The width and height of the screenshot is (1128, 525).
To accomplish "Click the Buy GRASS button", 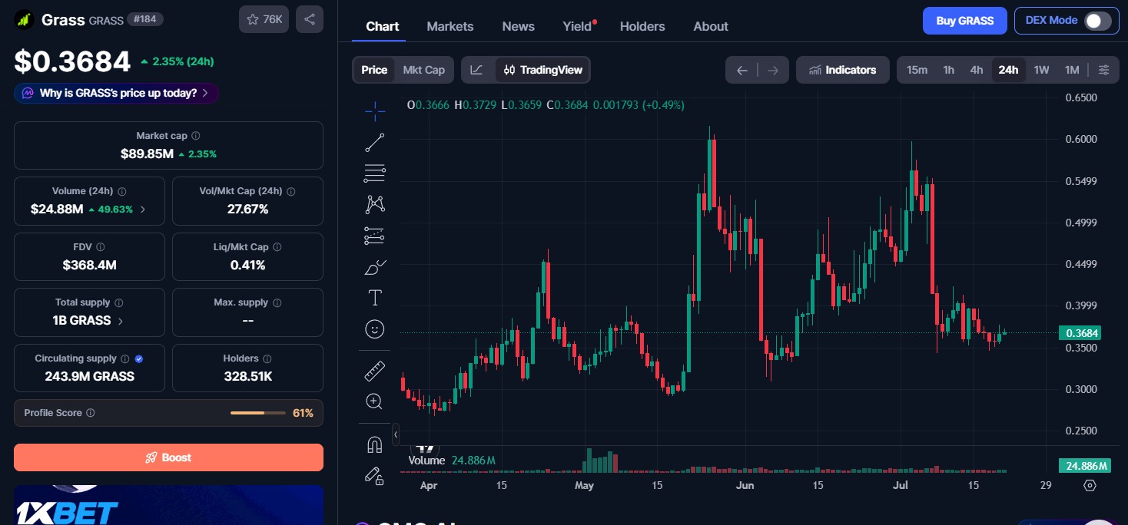I will [x=965, y=21].
